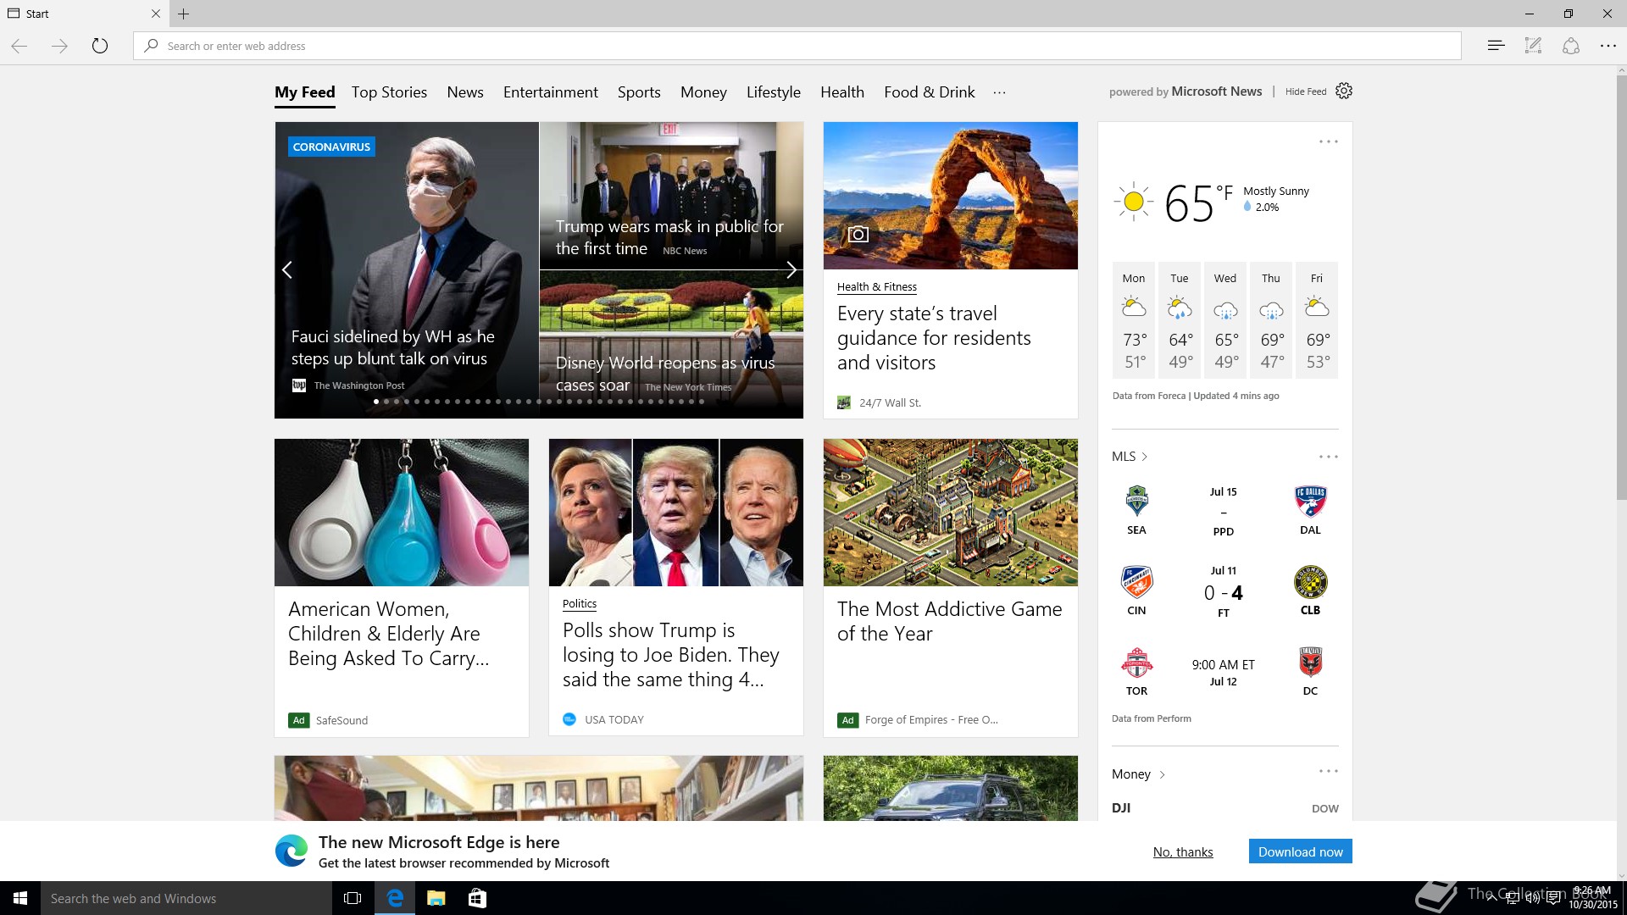Open the Entertainment tab
Viewport: 1627px width, 915px height.
tap(551, 92)
